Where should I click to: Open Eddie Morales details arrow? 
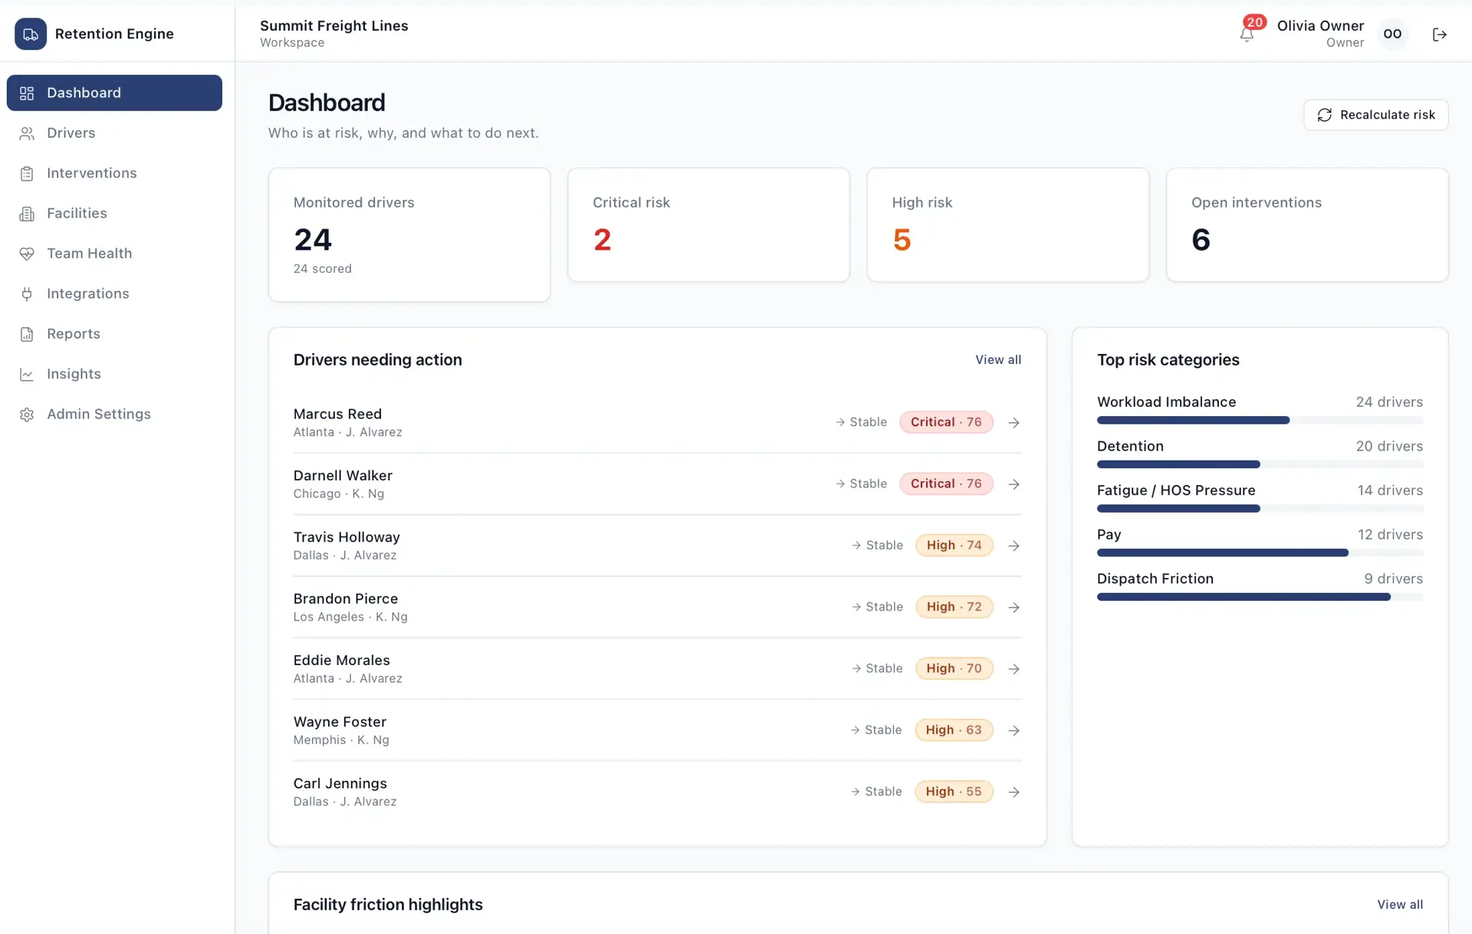point(1014,669)
